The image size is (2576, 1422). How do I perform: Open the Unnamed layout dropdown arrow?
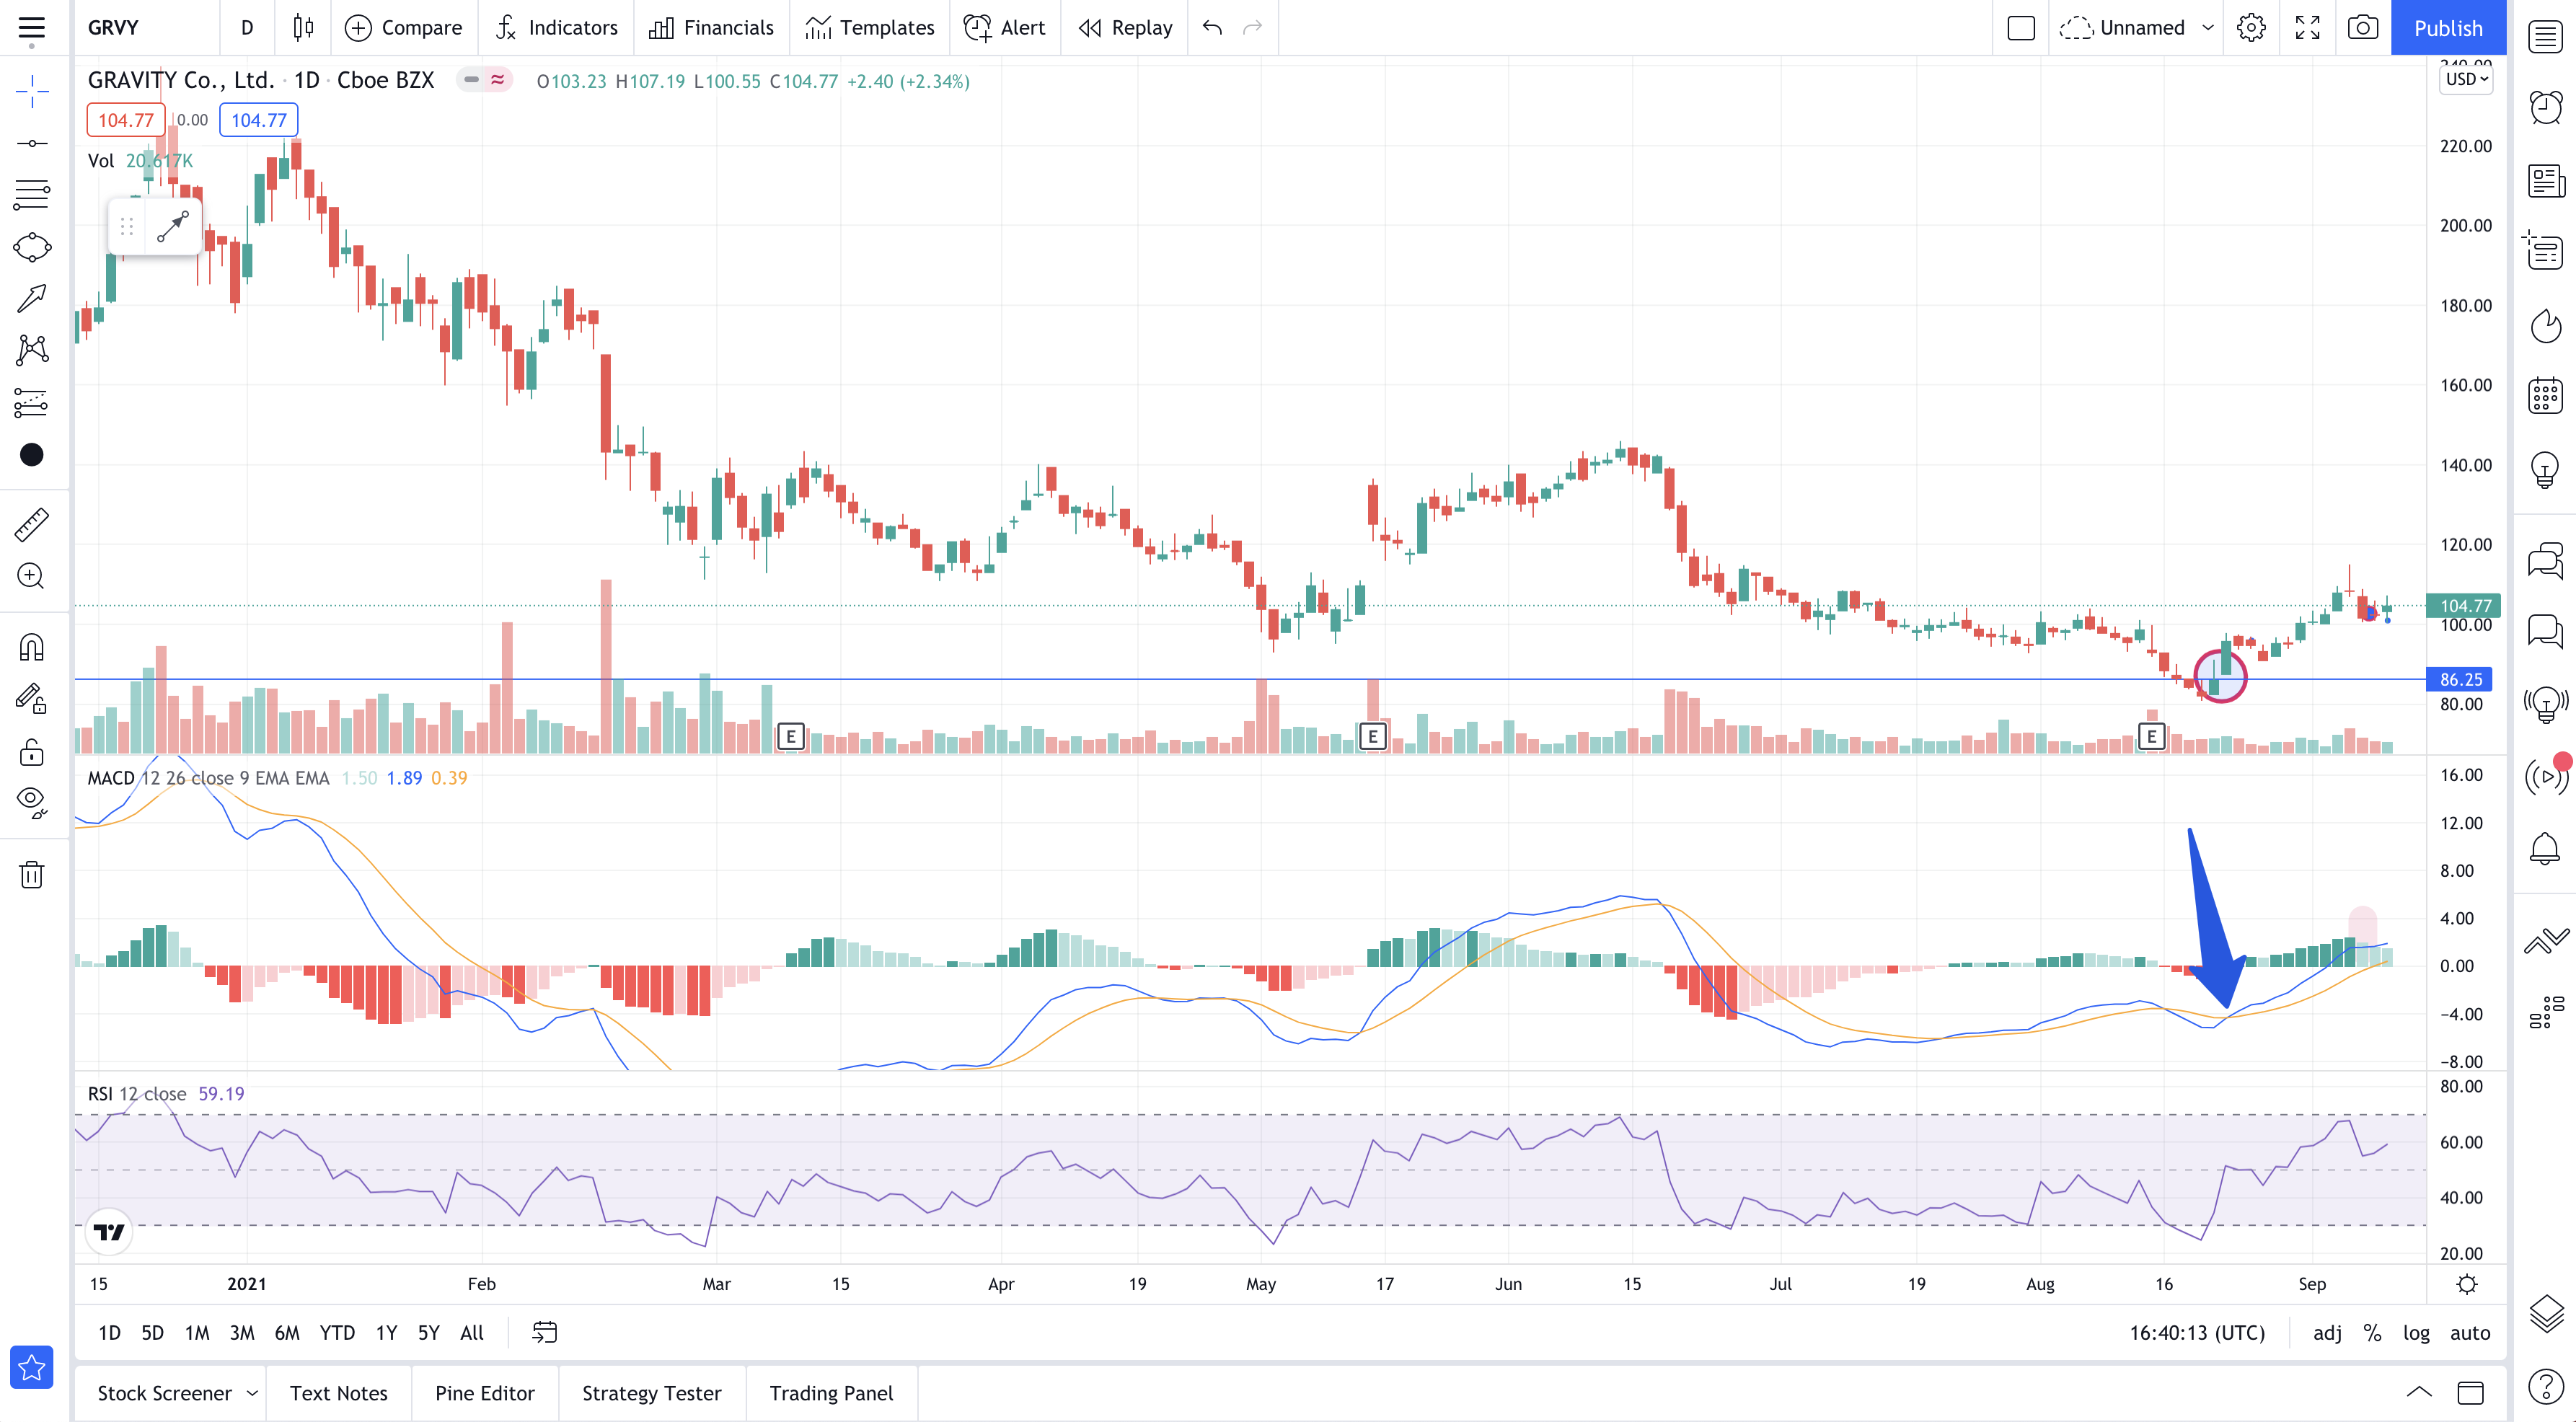[x=2207, y=27]
